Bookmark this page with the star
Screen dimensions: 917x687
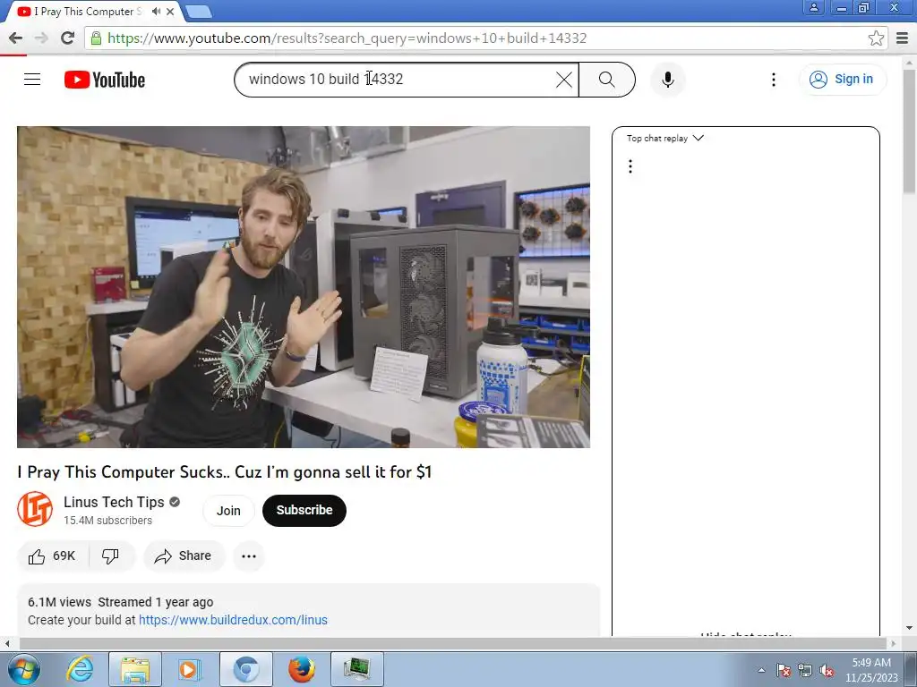pos(876,38)
